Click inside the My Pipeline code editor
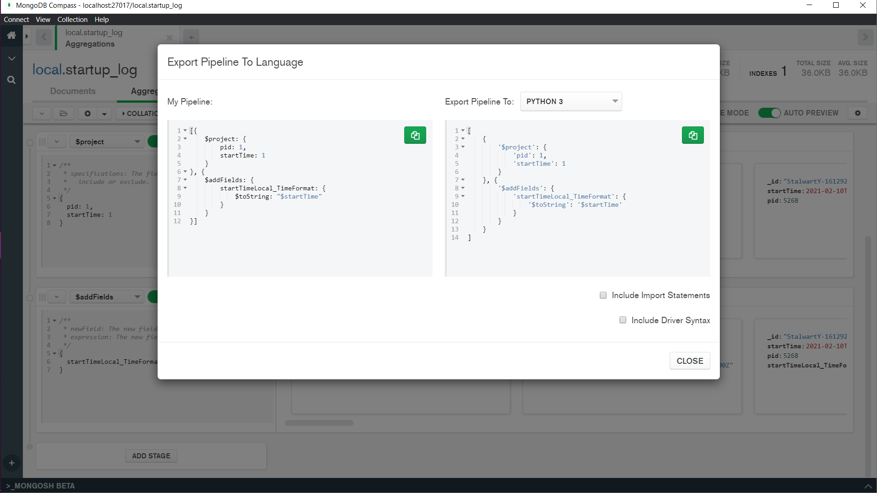Image resolution: width=877 pixels, height=493 pixels. (300, 198)
